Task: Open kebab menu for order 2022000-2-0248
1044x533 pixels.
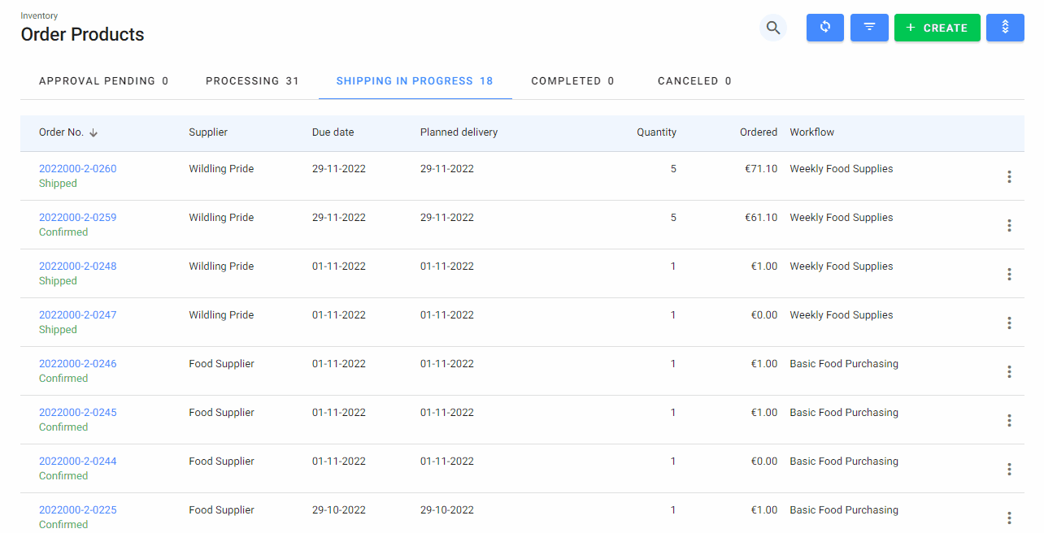Action: (1009, 274)
